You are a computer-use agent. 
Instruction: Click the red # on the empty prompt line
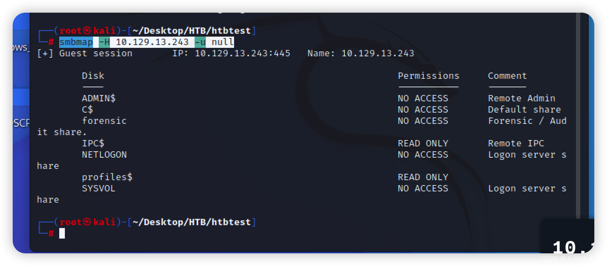[x=51, y=234]
